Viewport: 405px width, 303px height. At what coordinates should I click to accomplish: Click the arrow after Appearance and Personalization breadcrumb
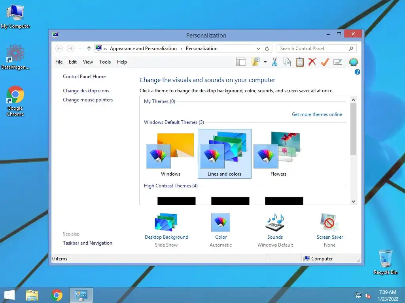point(181,49)
